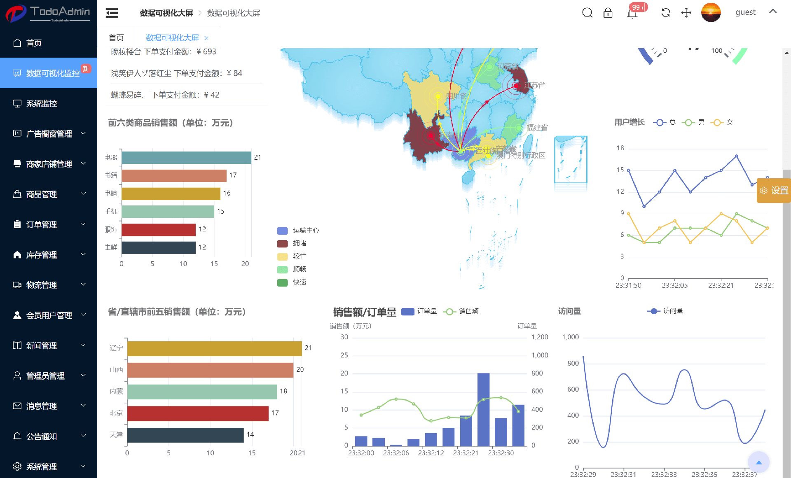Screen dimensions: 791x478
Task: Click the orange 设置 button
Action: (x=774, y=191)
